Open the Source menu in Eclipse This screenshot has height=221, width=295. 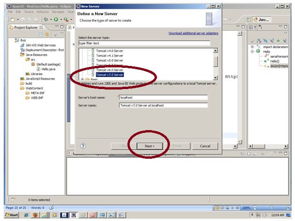29,12
